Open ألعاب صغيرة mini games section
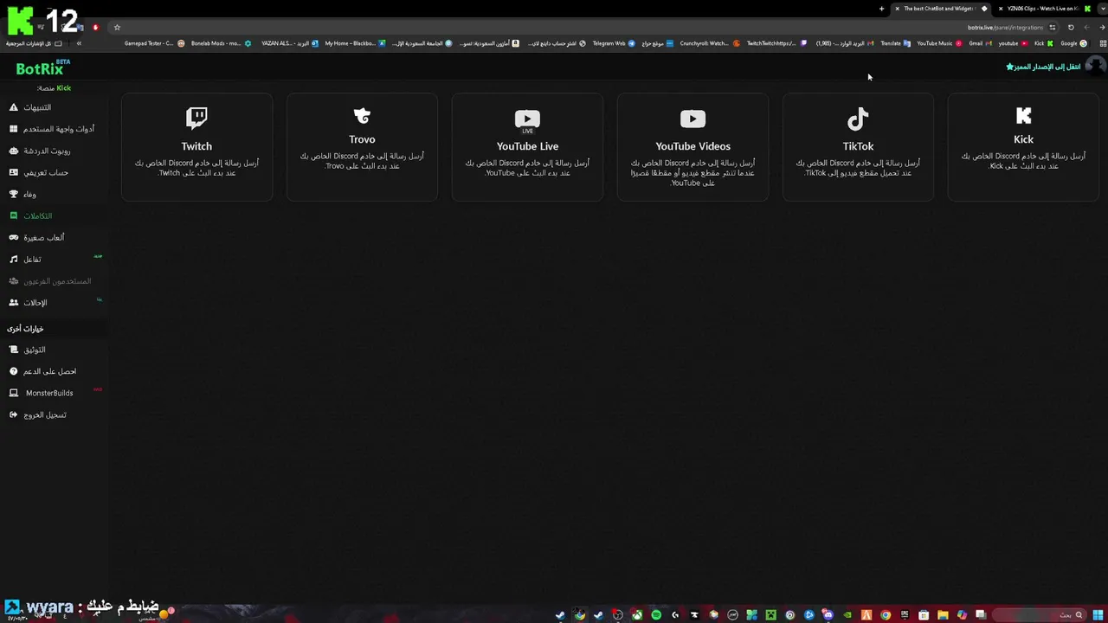This screenshot has height=623, width=1108. (x=36, y=237)
